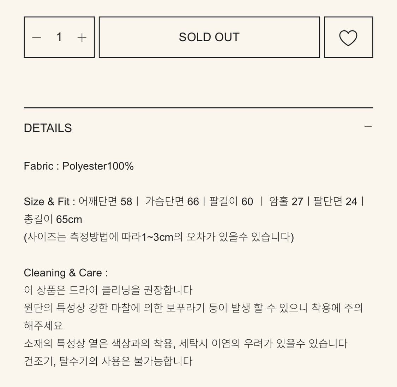Click the quantity value field showing 1
Viewport: 397px width, 387px height.
pos(59,37)
